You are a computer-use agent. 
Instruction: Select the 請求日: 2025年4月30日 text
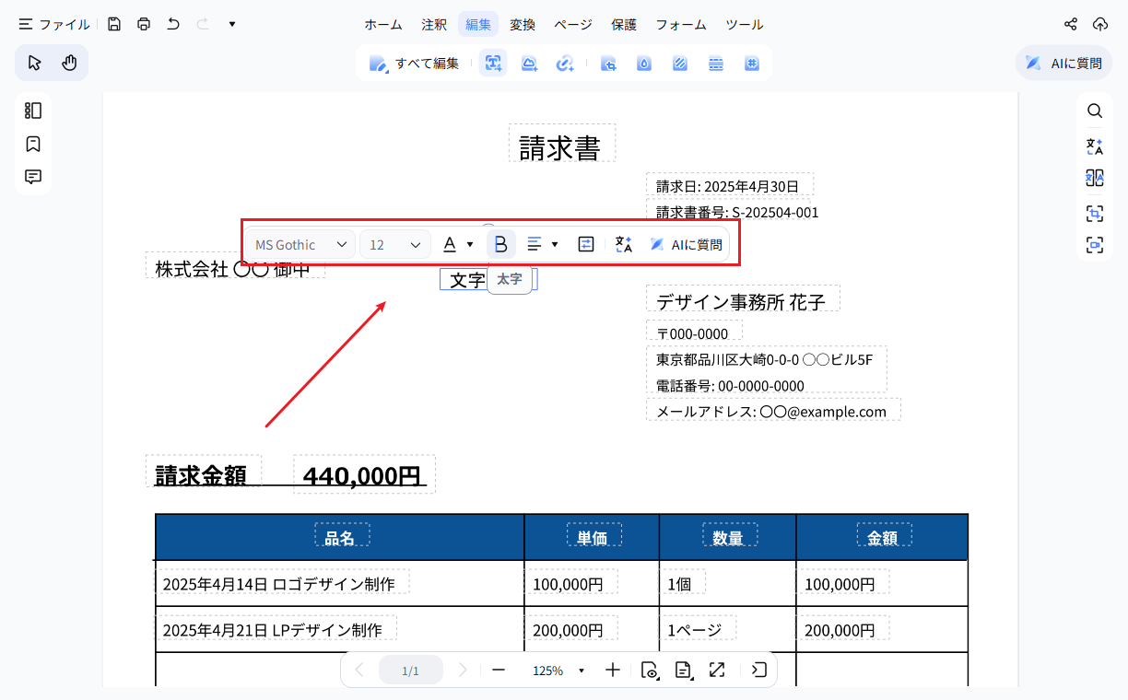tap(728, 186)
